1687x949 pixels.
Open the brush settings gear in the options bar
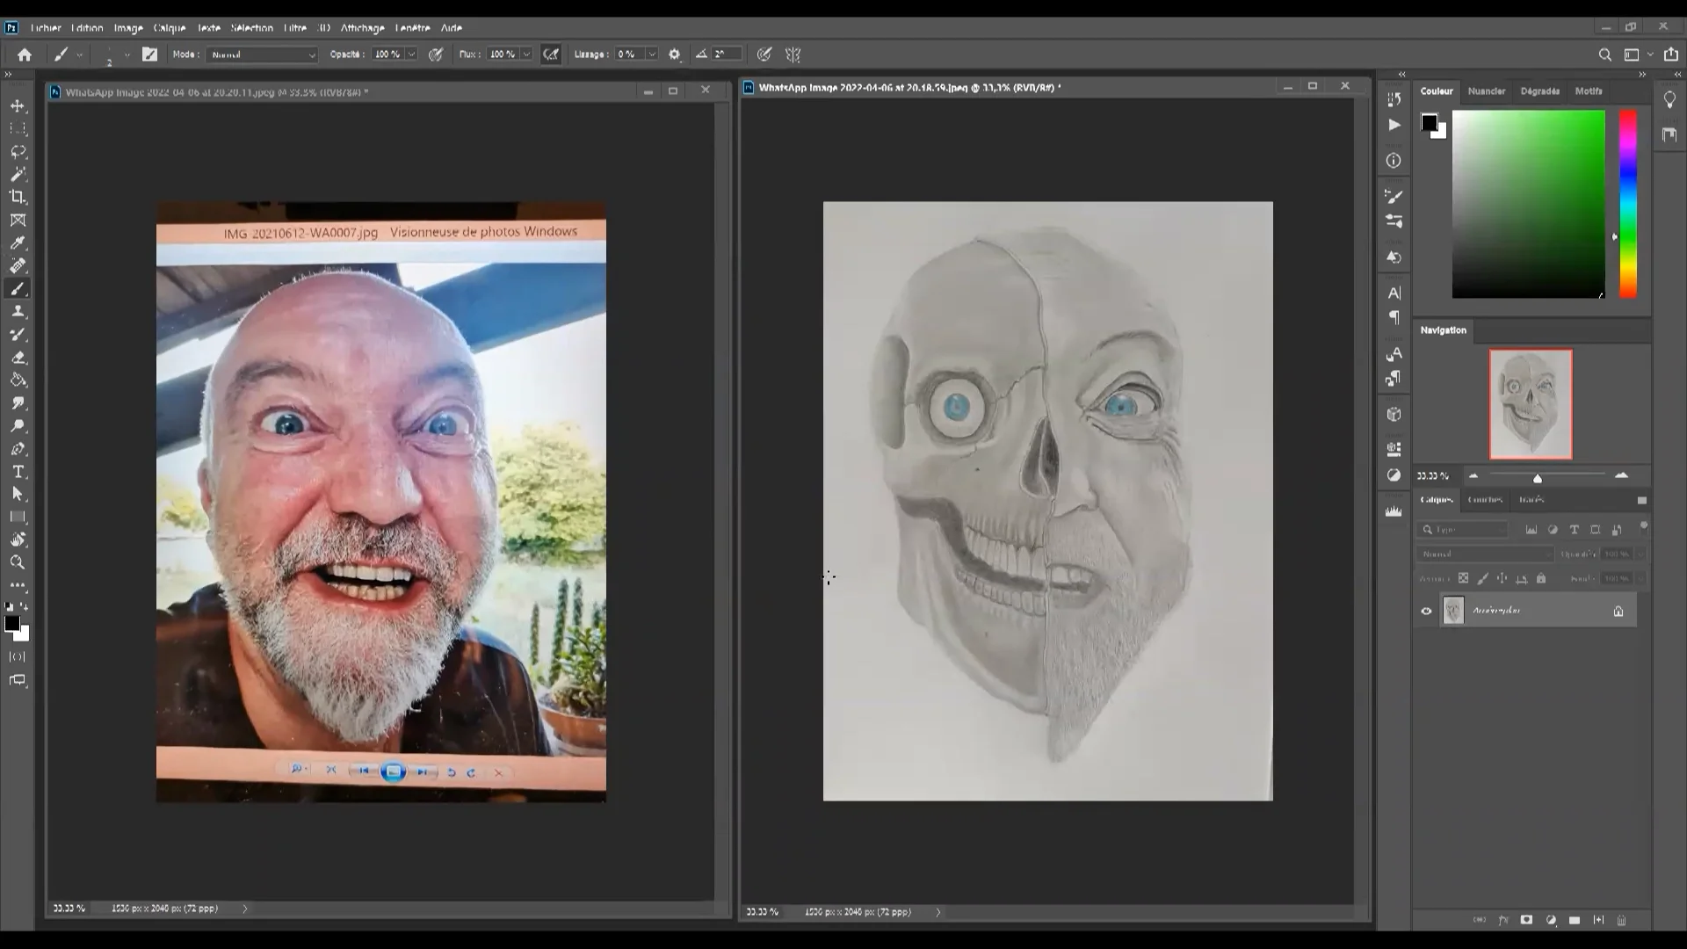[674, 54]
